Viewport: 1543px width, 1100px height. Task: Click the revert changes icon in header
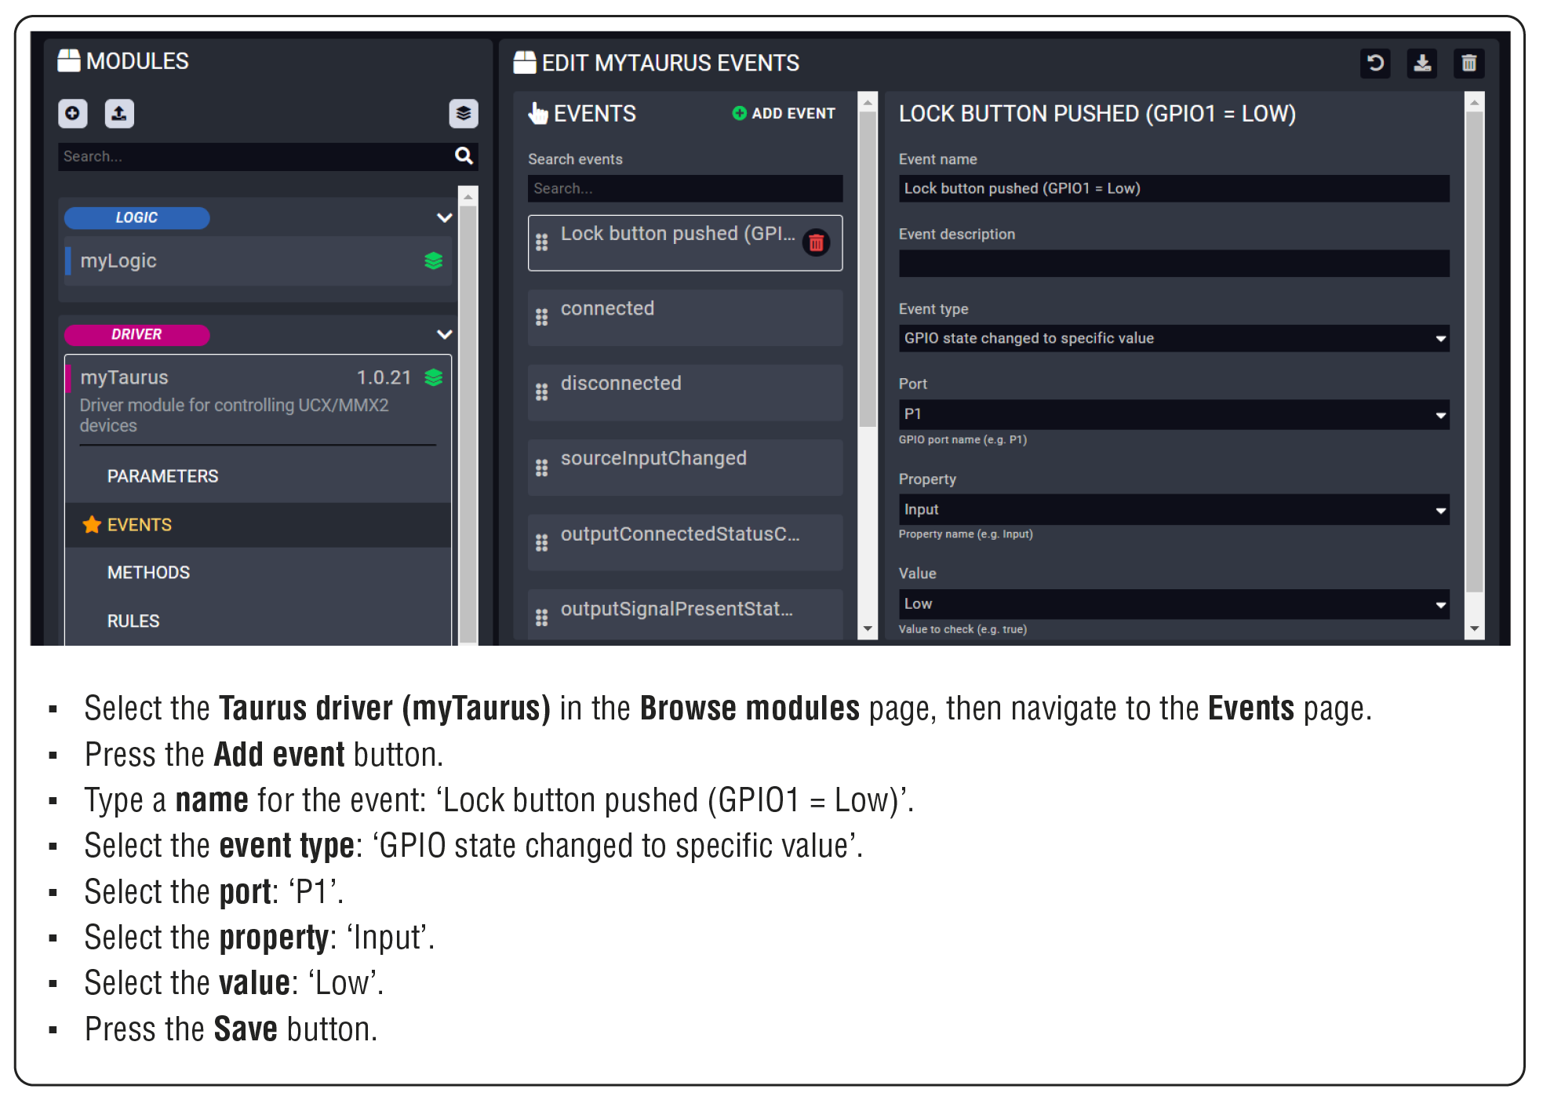coord(1374,63)
